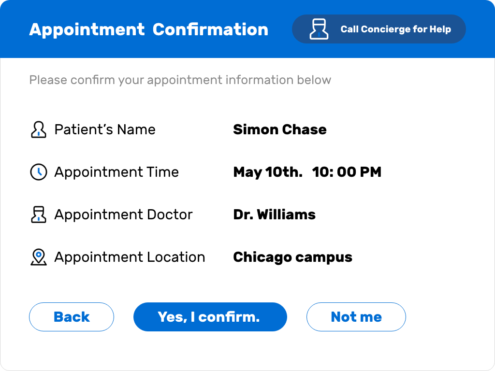The height and width of the screenshot is (371, 495).
Task: Choose the "Not me" button
Action: [356, 317]
